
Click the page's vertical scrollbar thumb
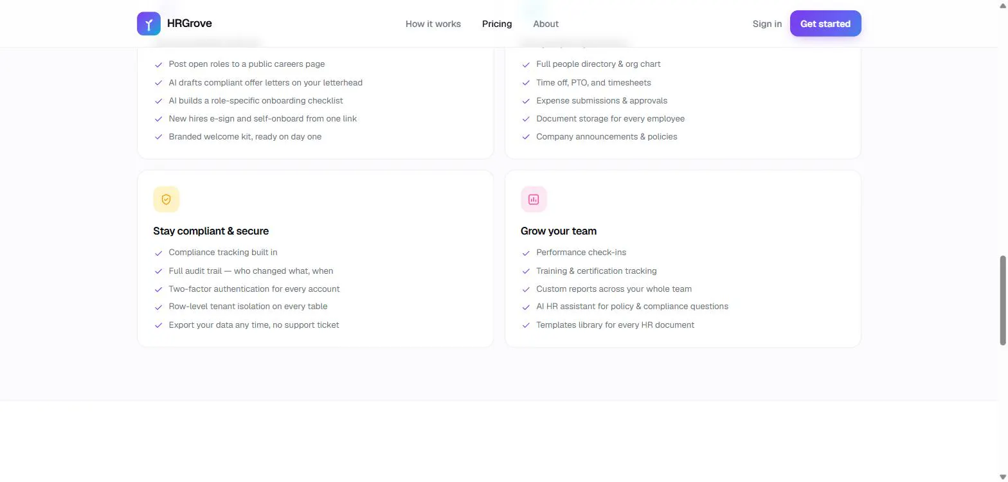click(1003, 300)
